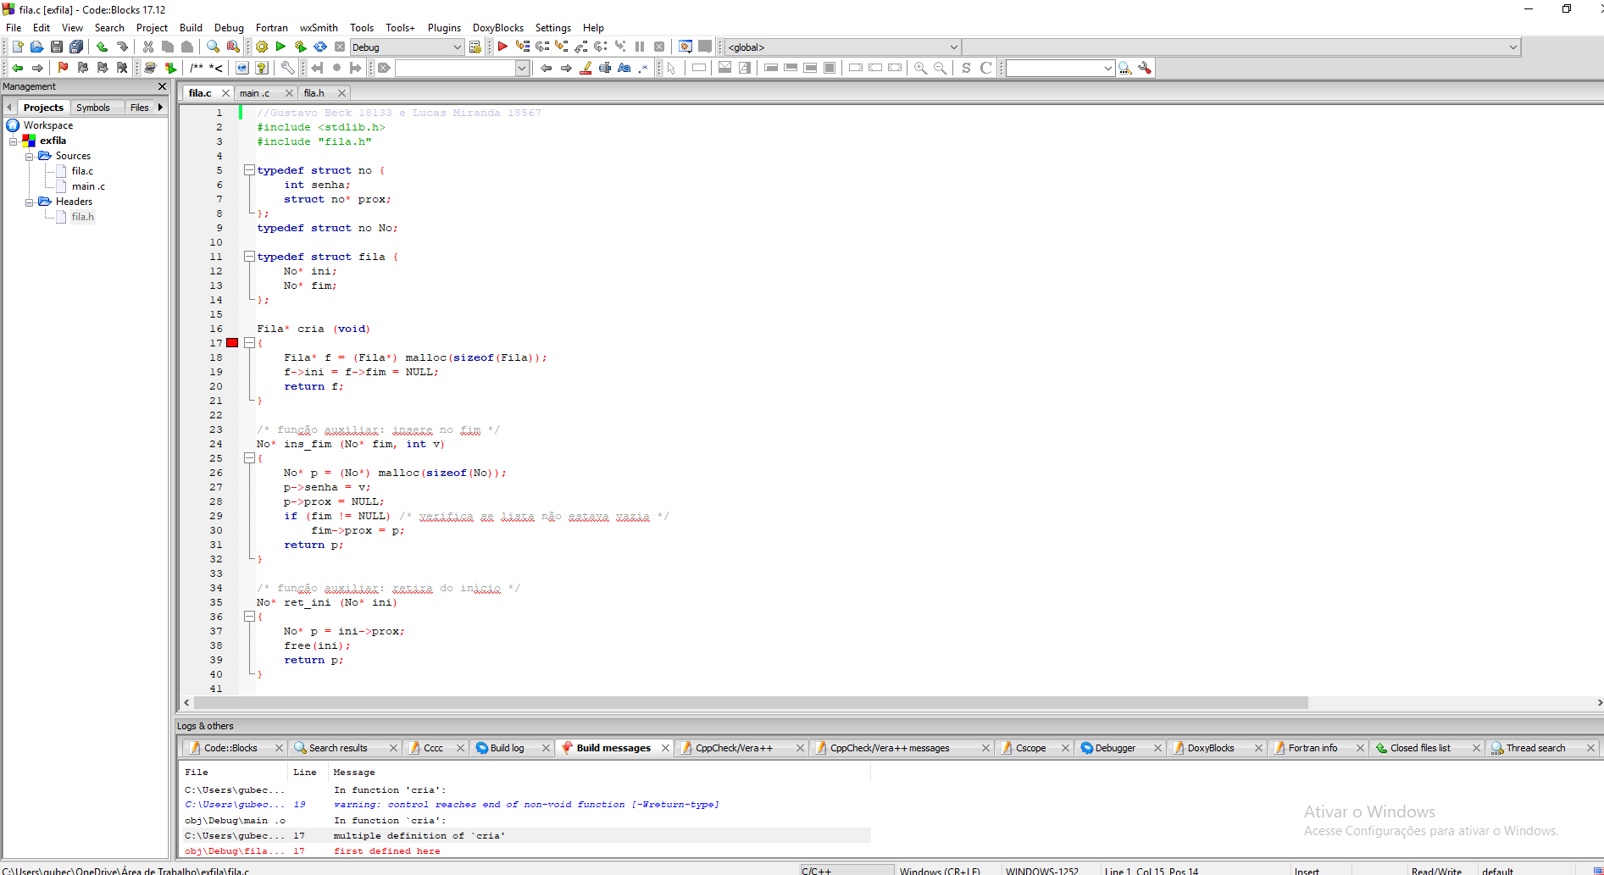
Task: Click the Step into debug icon
Action: tap(561, 47)
